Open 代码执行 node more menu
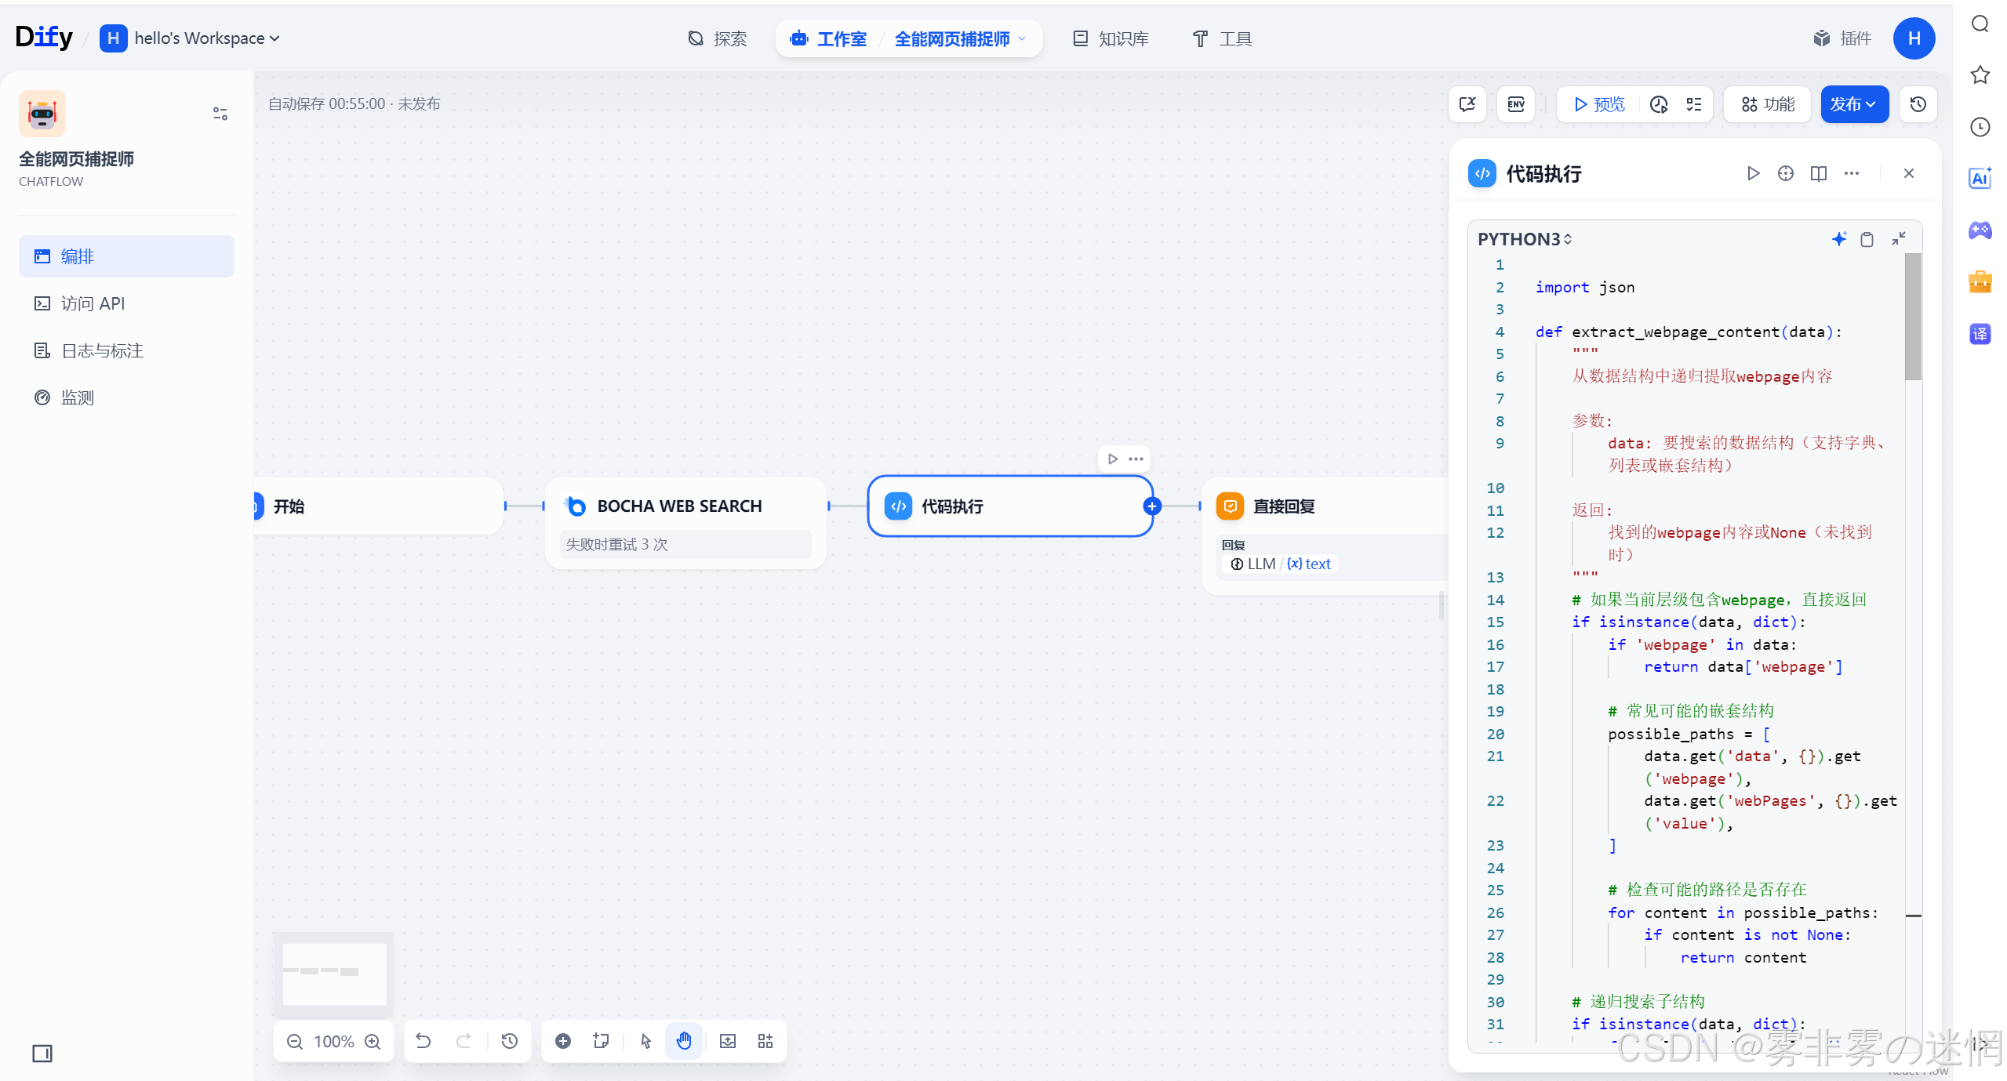The image size is (2007, 1081). (1136, 459)
